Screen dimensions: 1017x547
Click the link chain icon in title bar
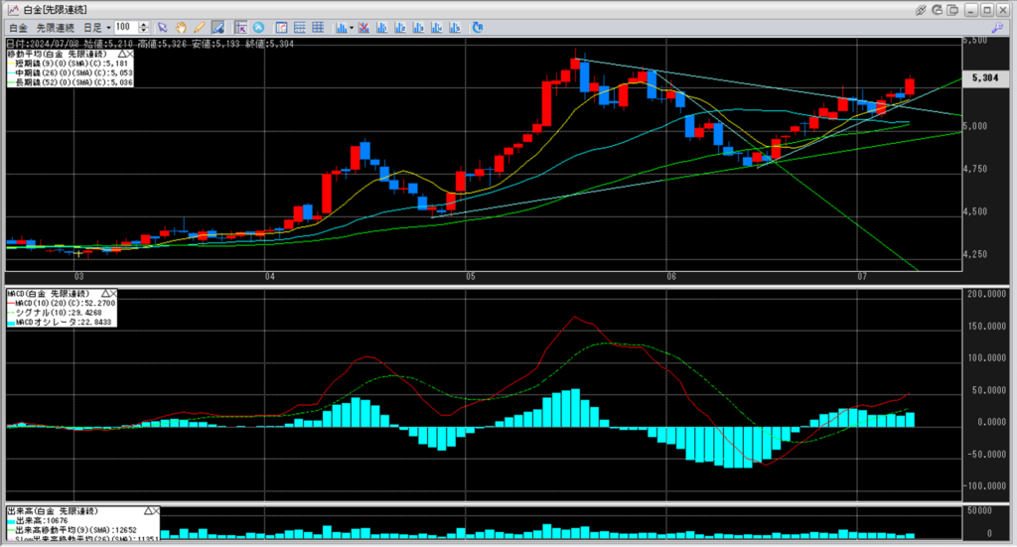[x=922, y=9]
